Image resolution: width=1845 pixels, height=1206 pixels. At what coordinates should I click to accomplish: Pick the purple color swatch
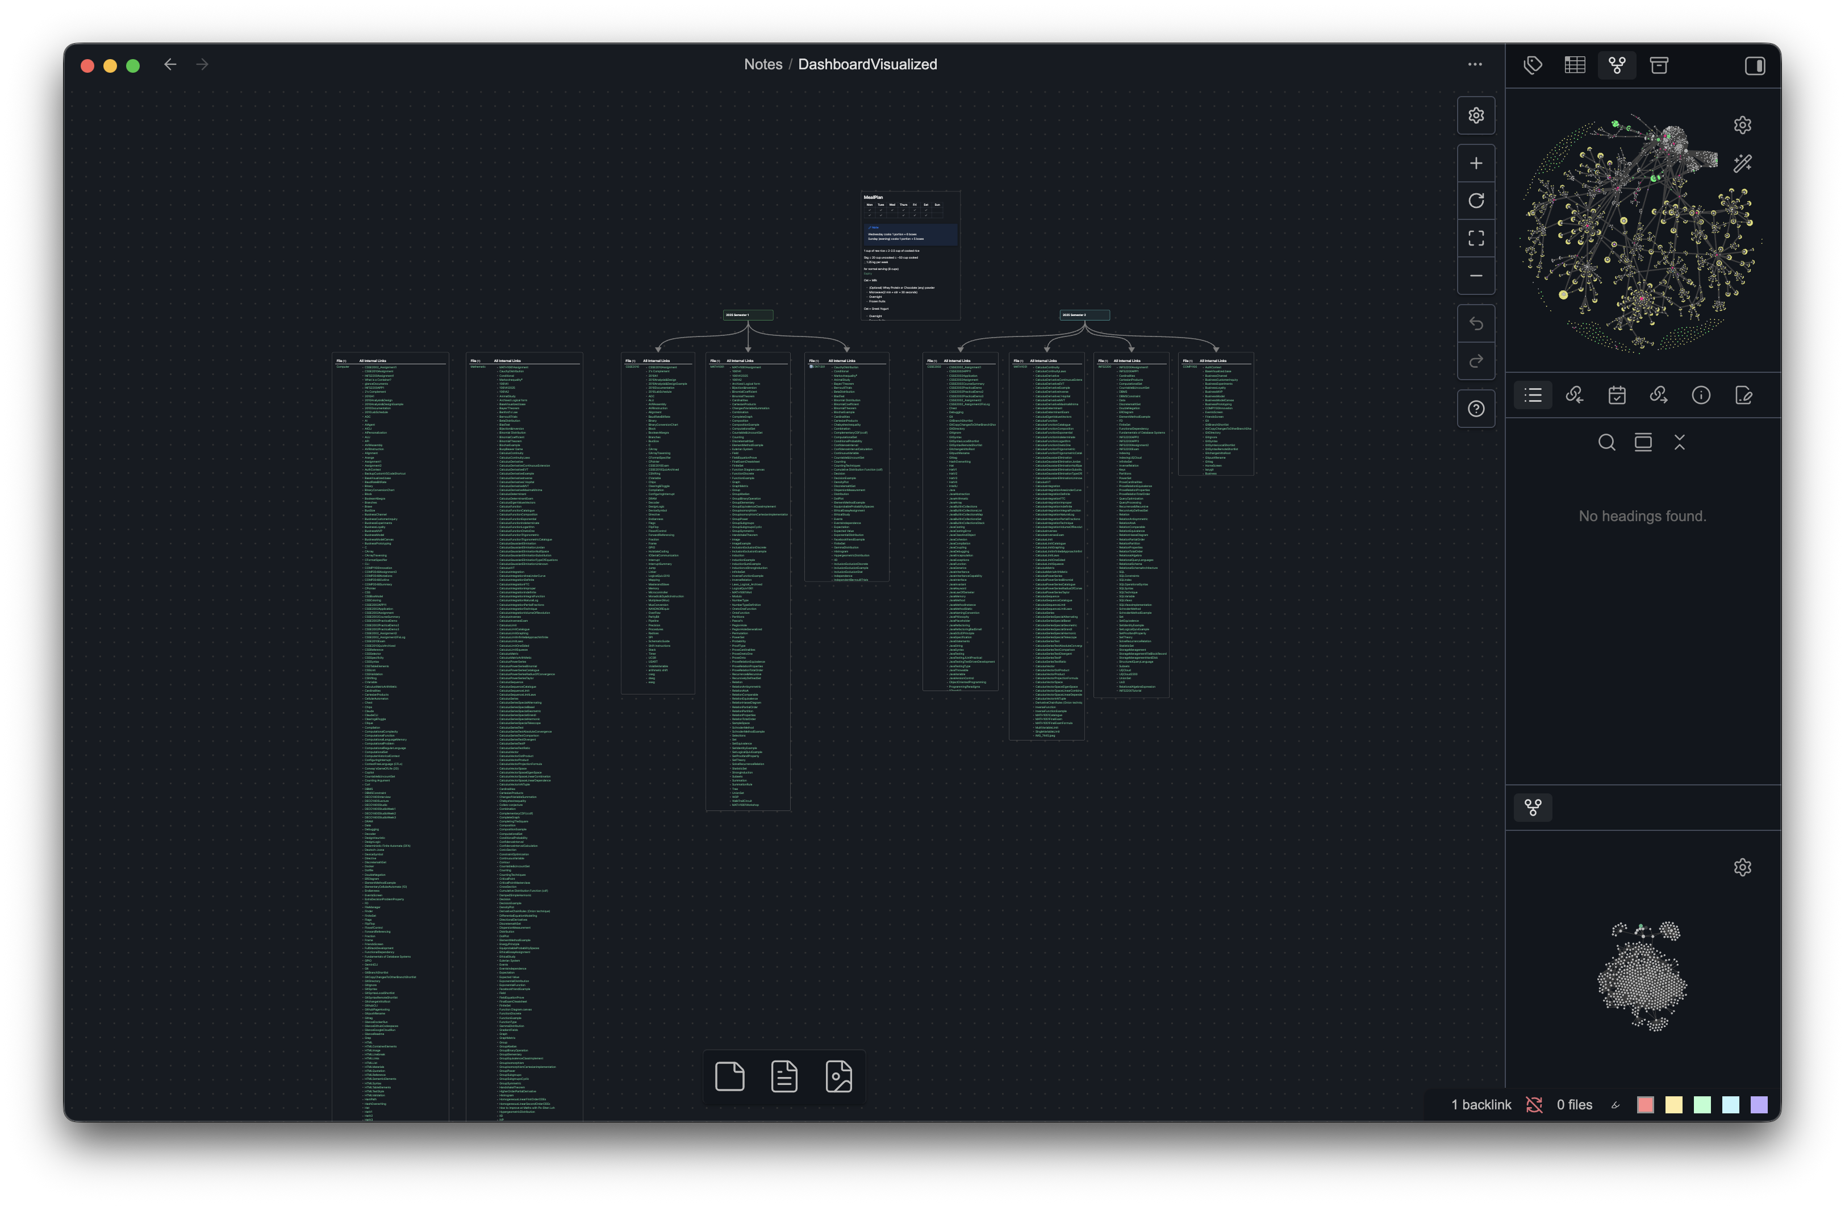(1759, 1104)
